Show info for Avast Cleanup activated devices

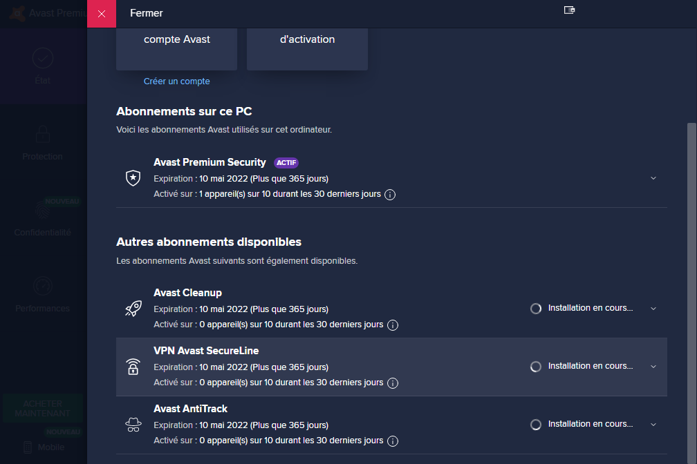393,325
